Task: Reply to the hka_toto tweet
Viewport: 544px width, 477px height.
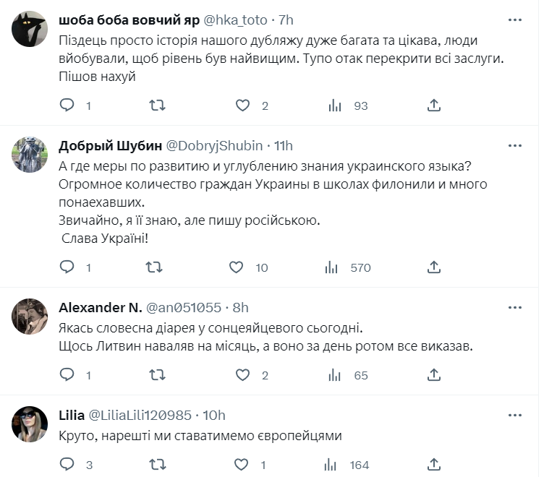Action: pos(67,106)
